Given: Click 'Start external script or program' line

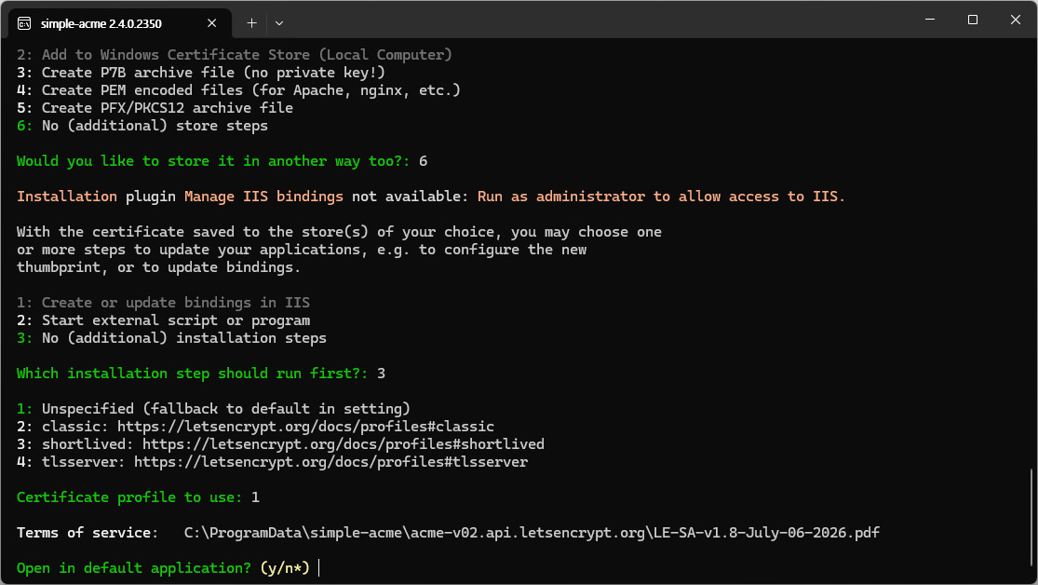Looking at the screenshot, I should 163,320.
